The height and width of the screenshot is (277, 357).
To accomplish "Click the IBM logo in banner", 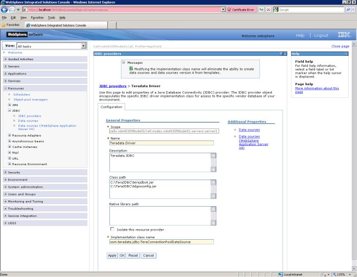I will click(x=344, y=35).
